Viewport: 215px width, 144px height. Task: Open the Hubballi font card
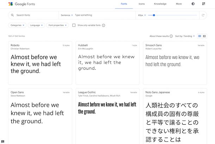107,63
